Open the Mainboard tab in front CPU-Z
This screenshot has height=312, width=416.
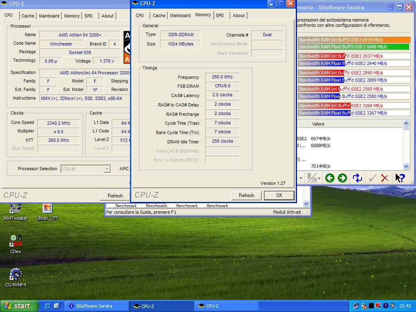coord(180,15)
